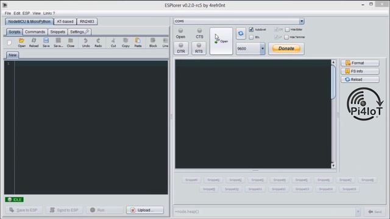
Task: Click the terminal vertical scrollbar thumb
Action: click(333, 82)
